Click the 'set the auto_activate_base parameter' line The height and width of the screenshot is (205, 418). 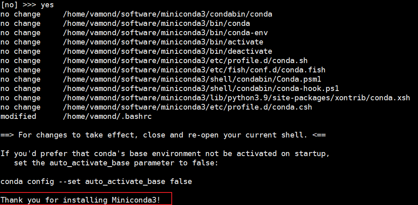coord(116,163)
